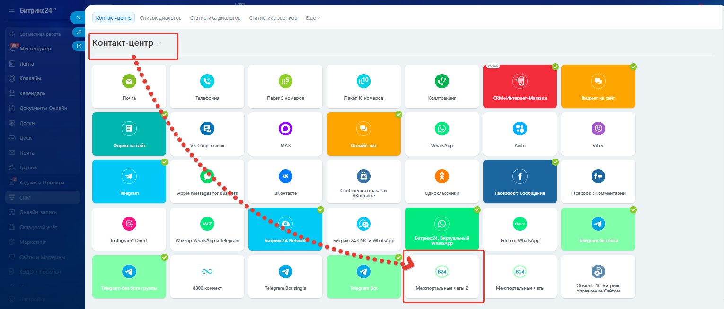Open the panel in a new window
The height and width of the screenshot is (309, 724).
click(x=79, y=46)
